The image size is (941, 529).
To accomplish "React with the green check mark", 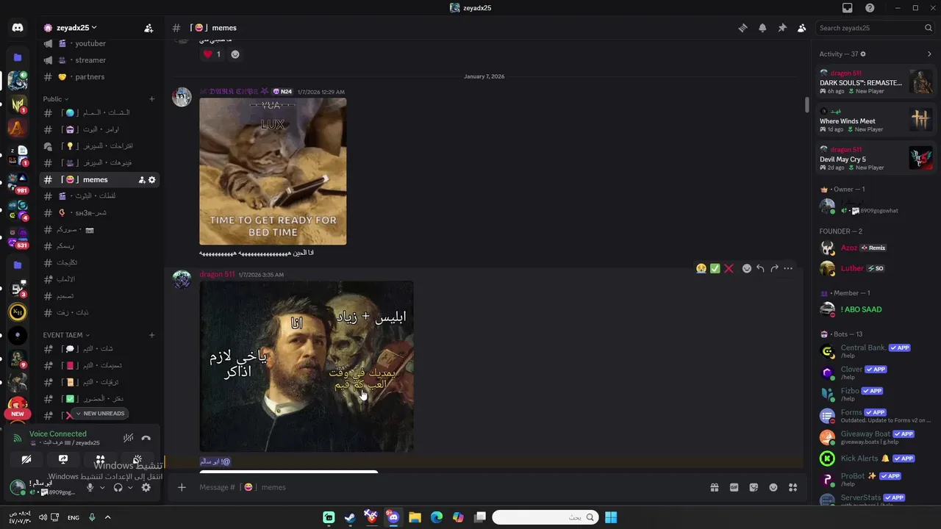I will point(715,269).
